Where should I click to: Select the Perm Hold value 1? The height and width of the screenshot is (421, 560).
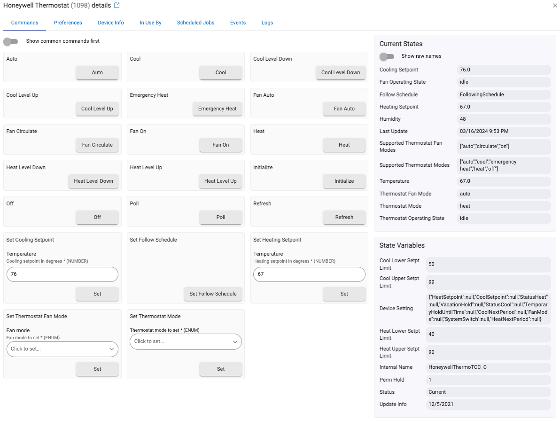coord(488,380)
